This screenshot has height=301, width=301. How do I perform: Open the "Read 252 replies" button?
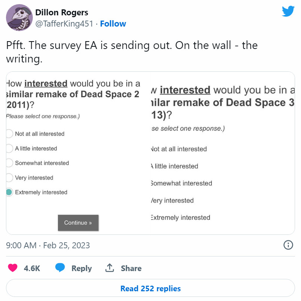coord(150,289)
